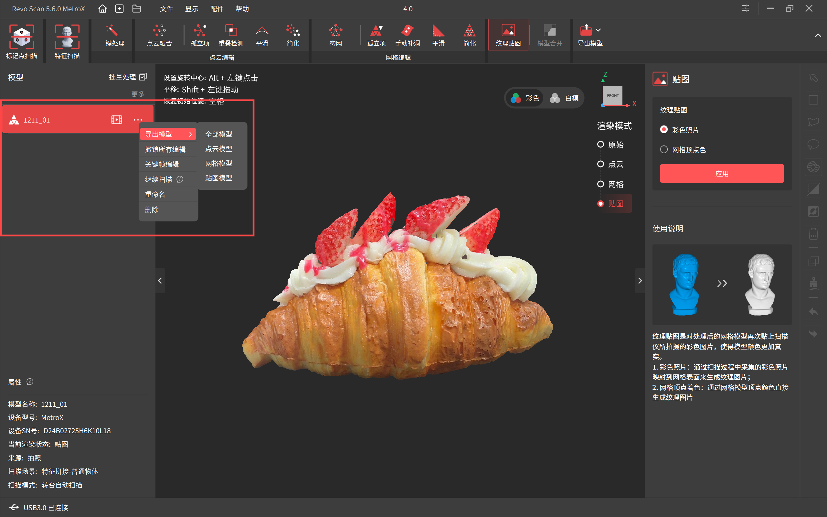Click the 简化 (Simplify) tool icon
Viewport: 827px width, 517px height.
click(292, 38)
